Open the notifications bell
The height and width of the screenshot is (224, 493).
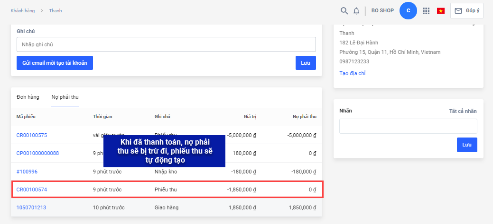(356, 11)
